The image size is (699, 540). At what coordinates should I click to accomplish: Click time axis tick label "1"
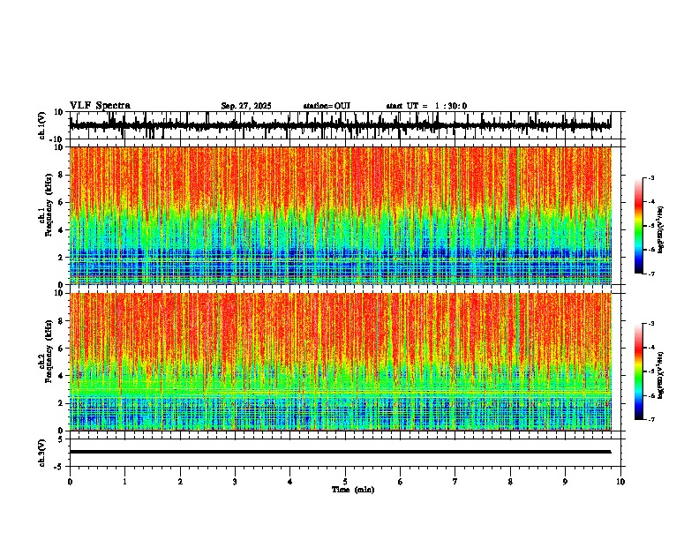coord(124,482)
